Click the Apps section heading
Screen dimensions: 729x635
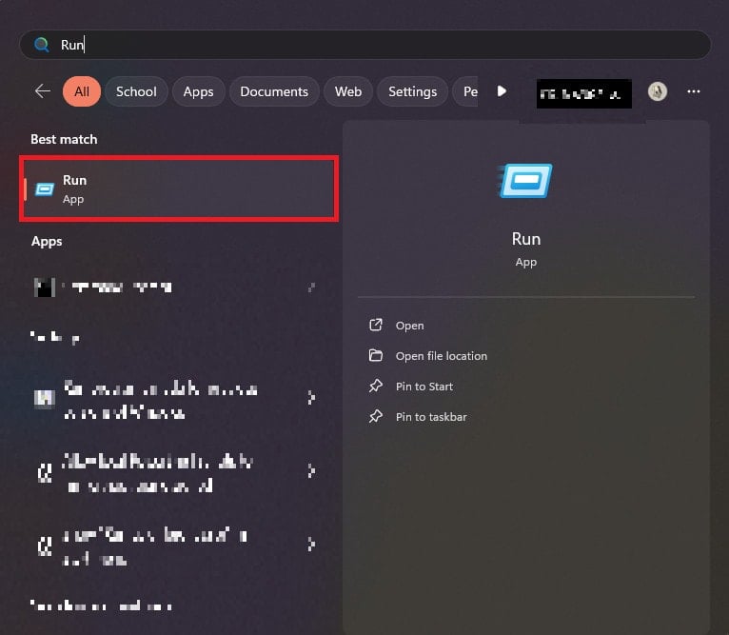pyautogui.click(x=47, y=242)
